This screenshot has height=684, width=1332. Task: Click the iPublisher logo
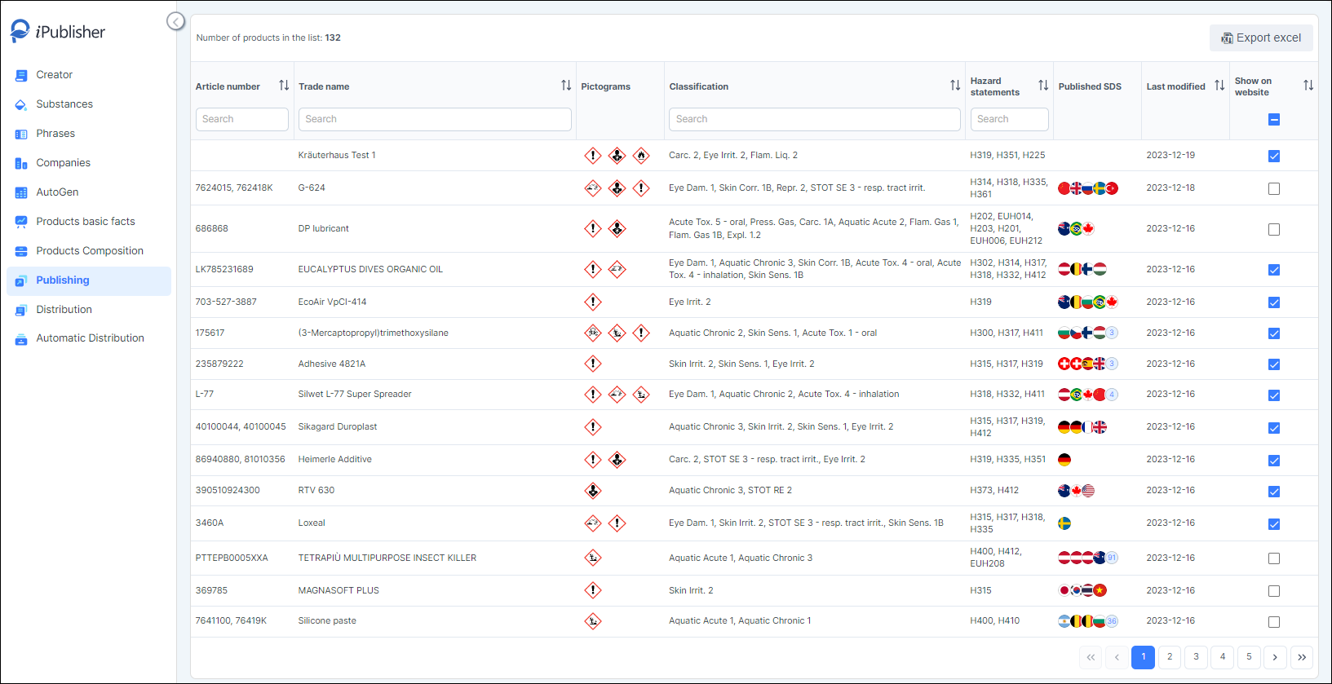[58, 32]
